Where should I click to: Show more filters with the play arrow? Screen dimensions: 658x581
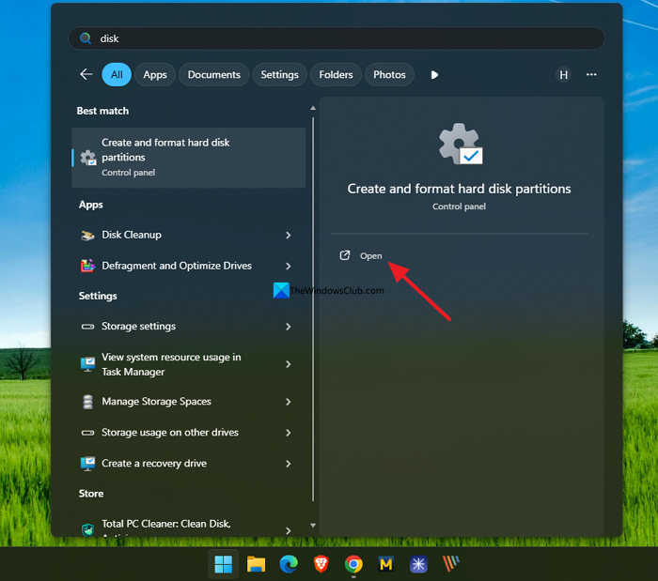click(434, 74)
